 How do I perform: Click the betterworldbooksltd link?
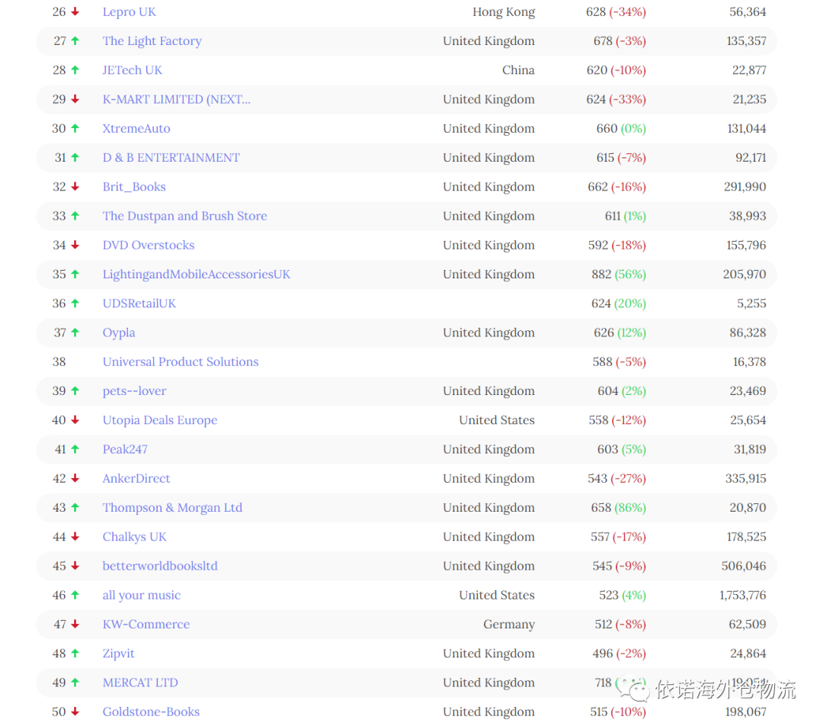point(160,566)
